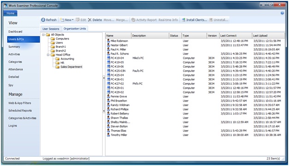Viewport: 289px width, 166px height.
Task: Click the user icon beside Nestor Gilbert
Action: click(x=108, y=45)
